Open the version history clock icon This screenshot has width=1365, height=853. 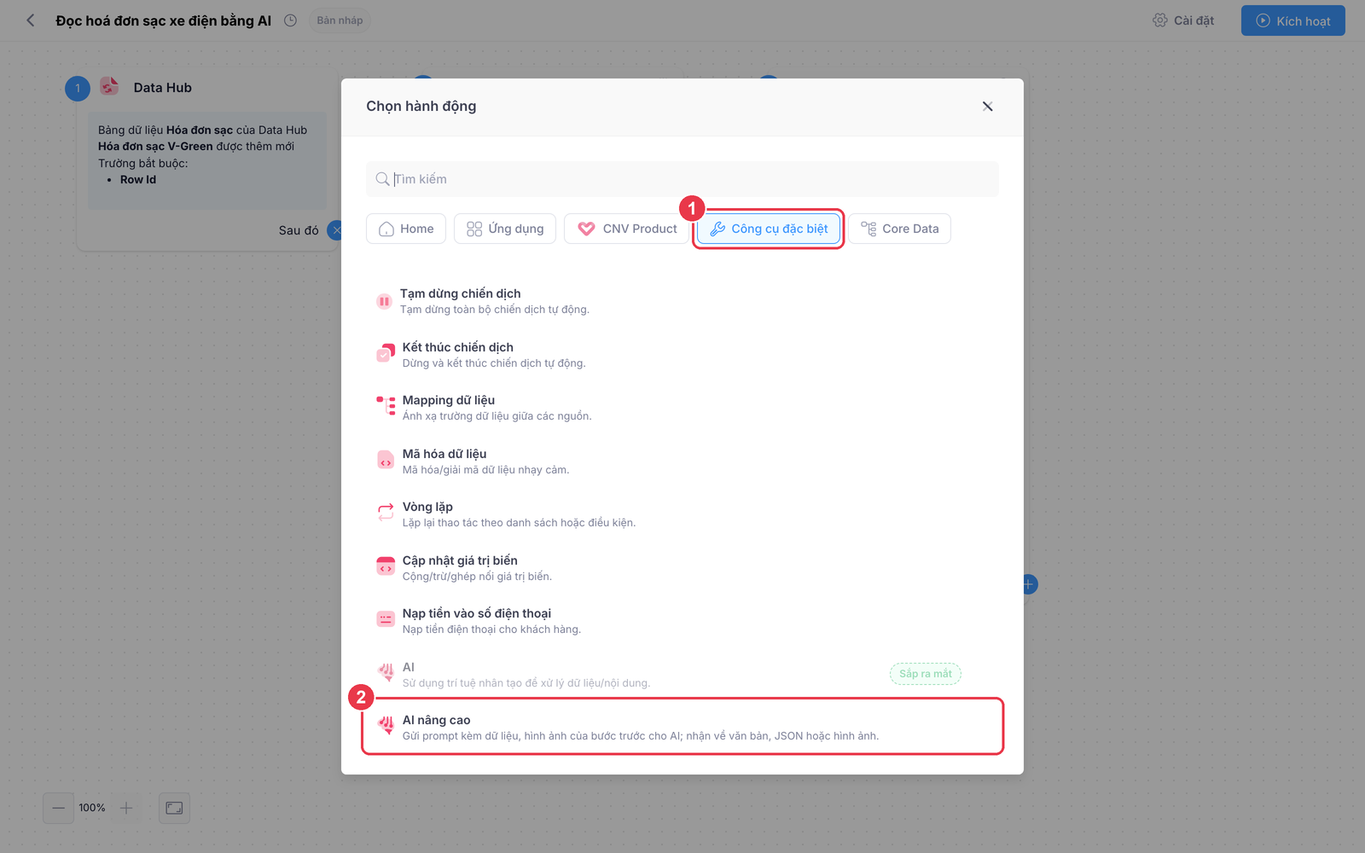pos(290,20)
